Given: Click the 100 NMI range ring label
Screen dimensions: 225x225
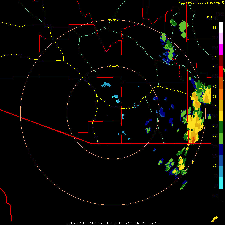Looking at the screenshot, I should click(113, 20).
